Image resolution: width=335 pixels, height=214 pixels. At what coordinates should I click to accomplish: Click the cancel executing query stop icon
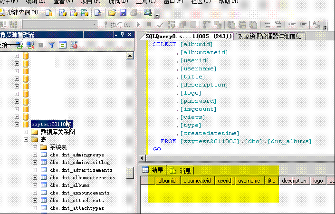[x=149, y=25]
